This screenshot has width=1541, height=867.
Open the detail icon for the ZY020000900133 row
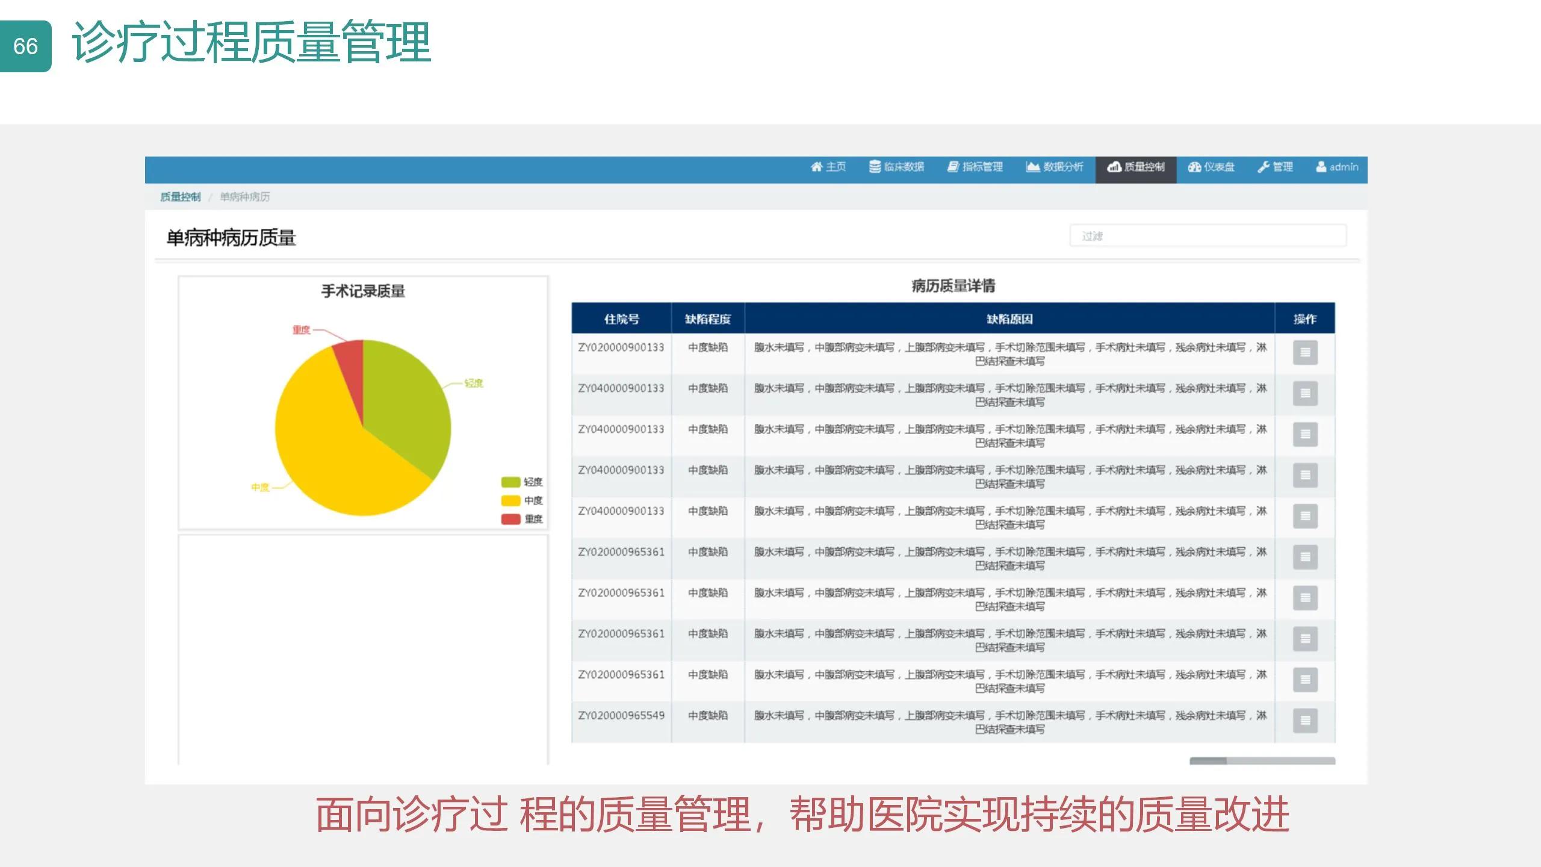[x=1304, y=353]
